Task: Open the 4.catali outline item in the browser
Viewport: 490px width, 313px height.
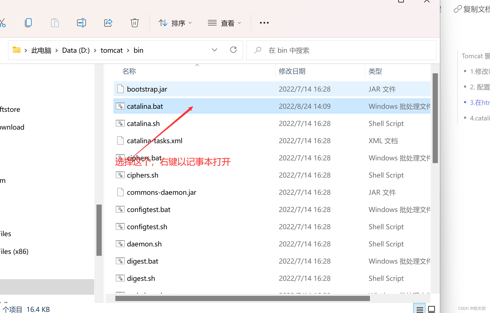Action: 480,118
